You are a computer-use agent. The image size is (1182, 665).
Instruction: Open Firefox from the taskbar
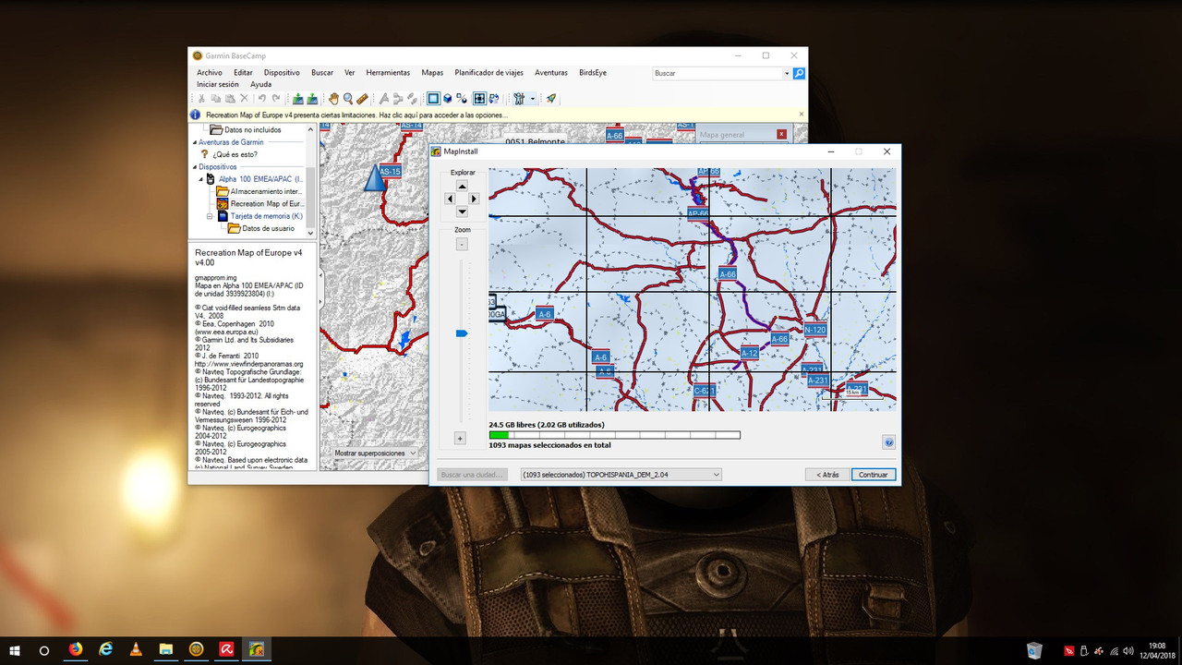(75, 650)
